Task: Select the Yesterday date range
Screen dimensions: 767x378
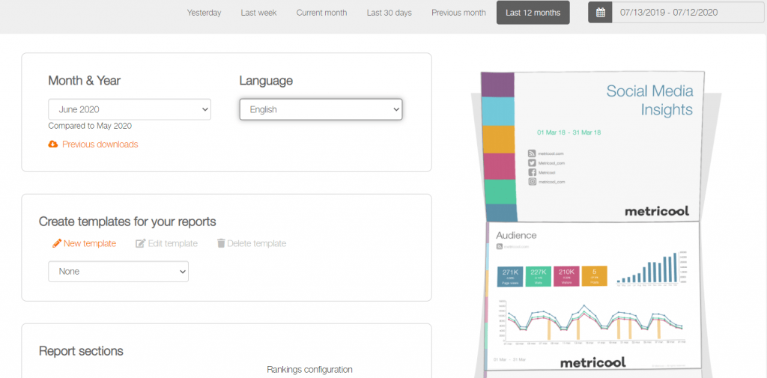Action: click(204, 13)
